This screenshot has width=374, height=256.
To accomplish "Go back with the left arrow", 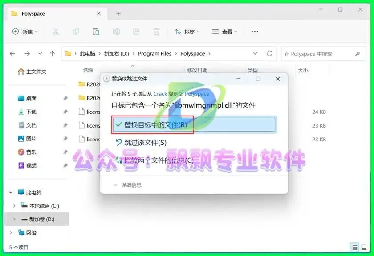I will point(12,54).
